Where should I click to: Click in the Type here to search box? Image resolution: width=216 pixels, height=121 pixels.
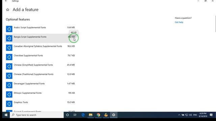click(x=37, y=115)
